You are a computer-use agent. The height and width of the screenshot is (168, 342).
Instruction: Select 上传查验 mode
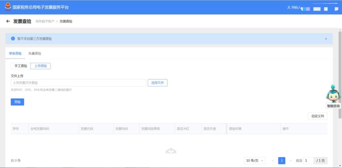point(41,66)
